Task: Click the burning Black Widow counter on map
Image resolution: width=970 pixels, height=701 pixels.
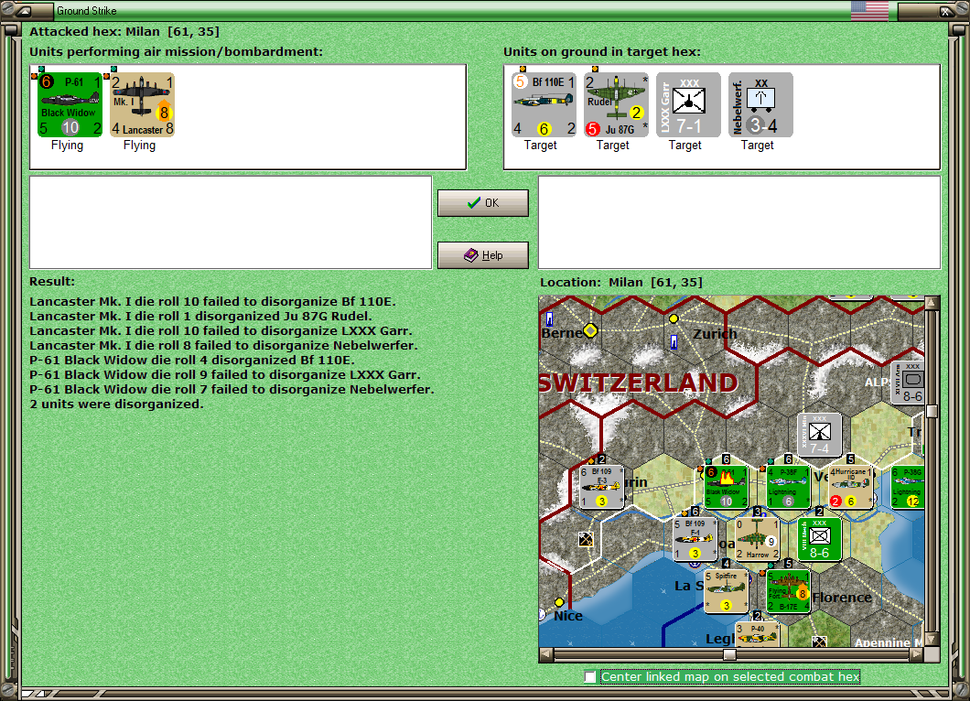Action: [x=727, y=488]
